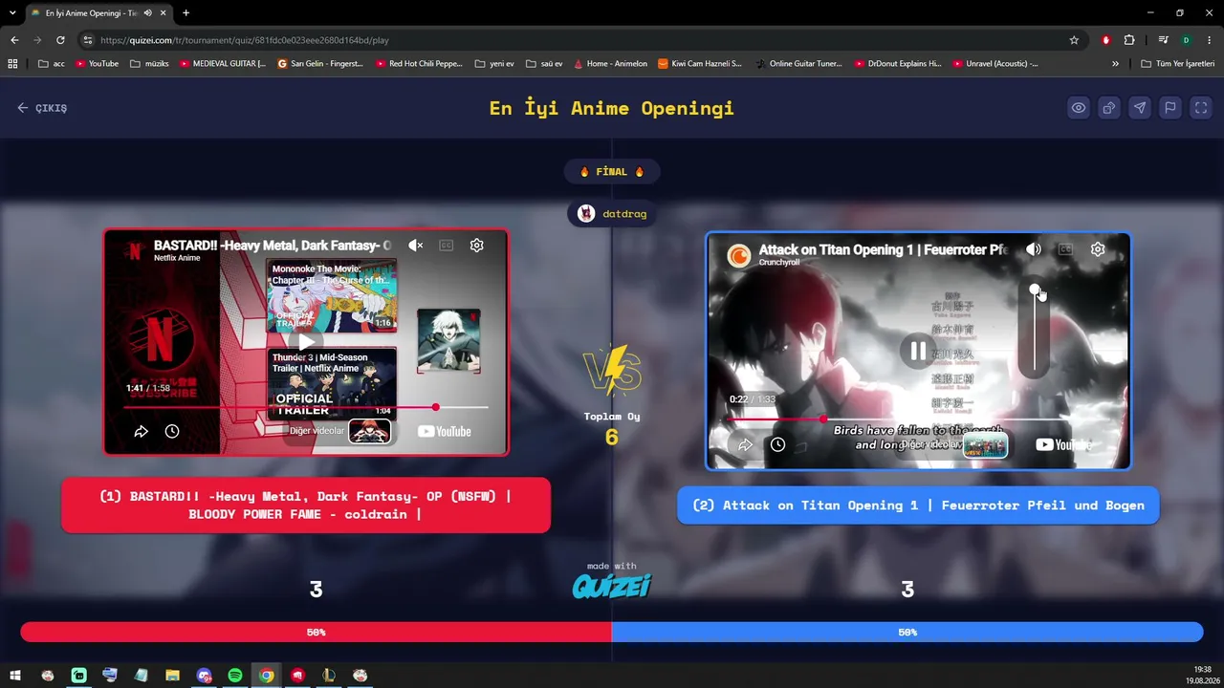Open the media controls icon in Chrome toolbar
Image resolution: width=1224 pixels, height=688 pixels.
click(1163, 40)
